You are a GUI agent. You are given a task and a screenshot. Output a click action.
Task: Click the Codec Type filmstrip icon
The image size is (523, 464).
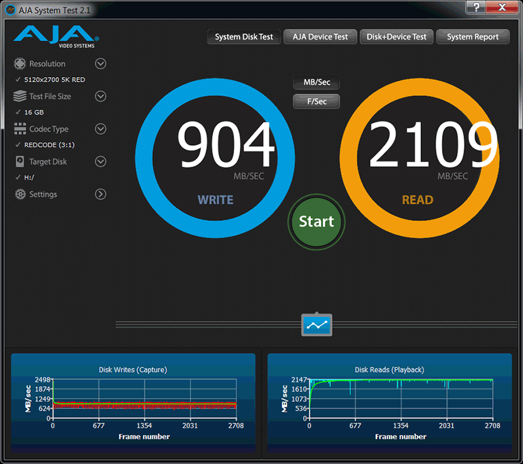click(x=20, y=129)
